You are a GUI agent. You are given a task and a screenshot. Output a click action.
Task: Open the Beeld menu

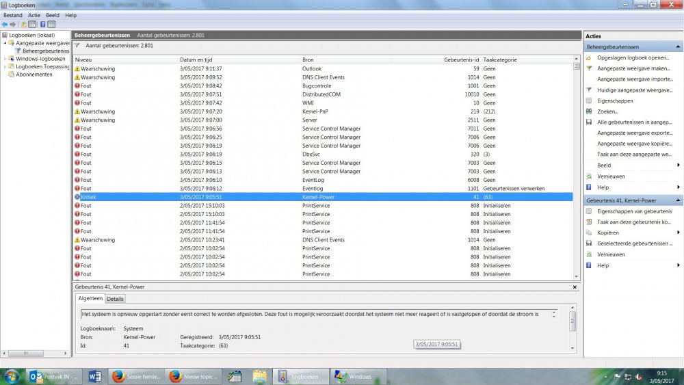point(53,15)
